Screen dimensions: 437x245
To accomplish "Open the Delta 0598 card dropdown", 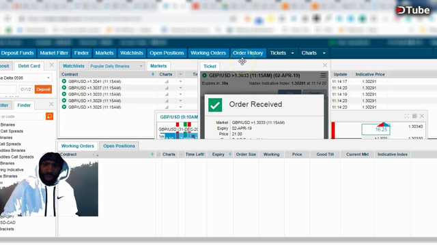I will point(48,78).
